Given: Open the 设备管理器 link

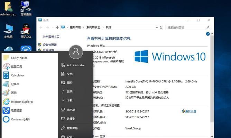Looking at the screenshot, I should [x=50, y=45].
